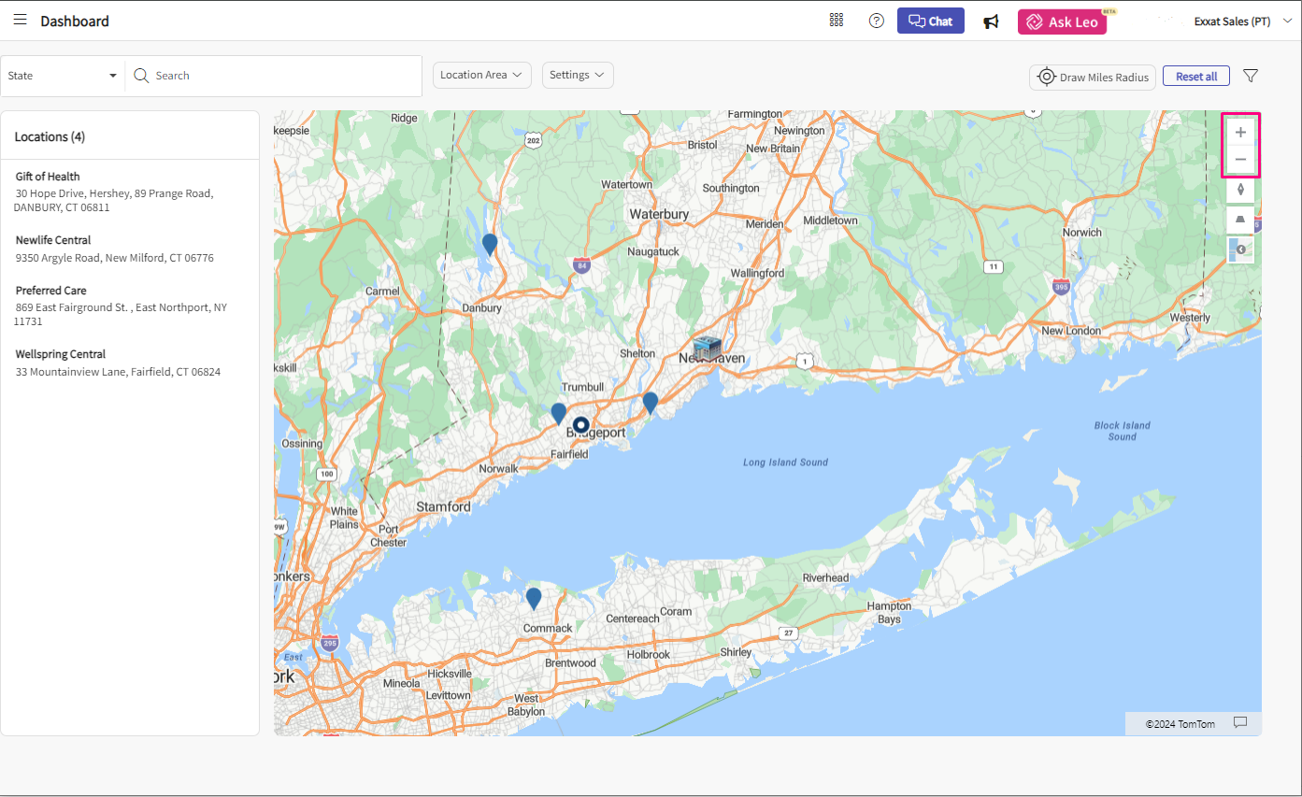Click the Reset all button
Image resolution: width=1302 pixels, height=797 pixels.
[1195, 77]
